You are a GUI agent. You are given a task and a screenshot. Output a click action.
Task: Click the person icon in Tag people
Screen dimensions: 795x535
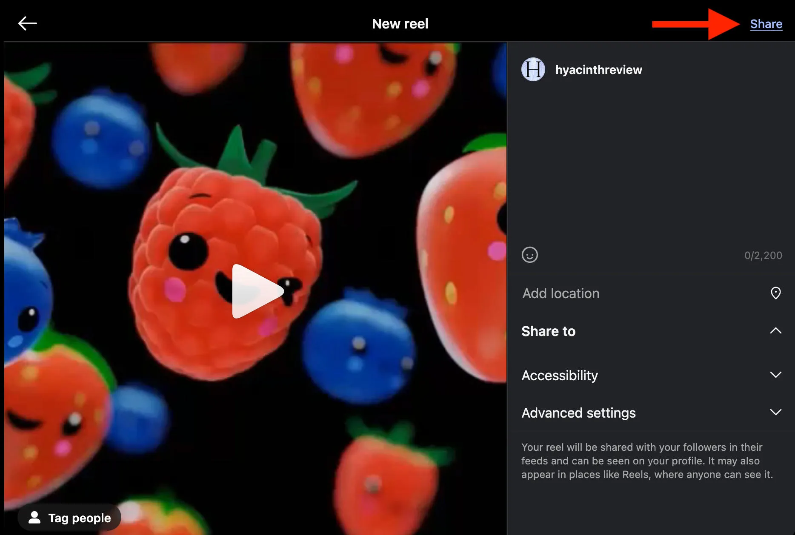[34, 518]
